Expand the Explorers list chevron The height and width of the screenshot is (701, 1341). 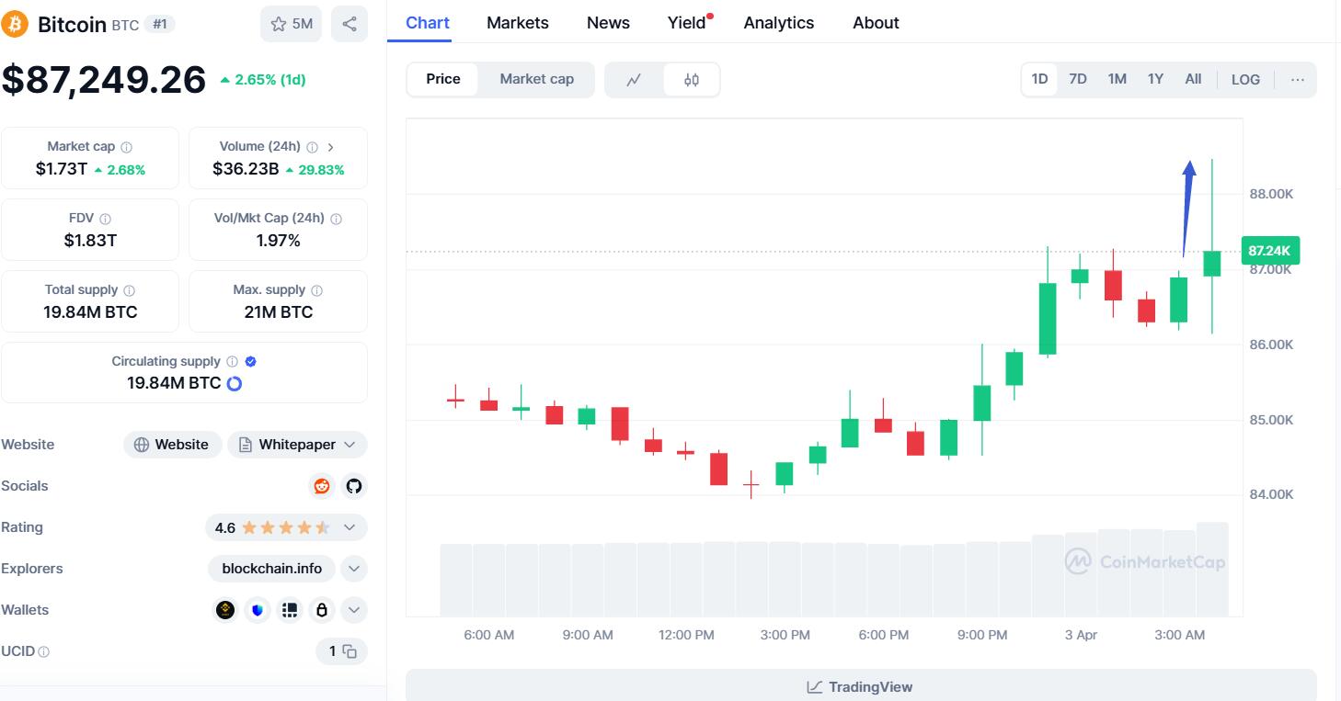tap(354, 569)
